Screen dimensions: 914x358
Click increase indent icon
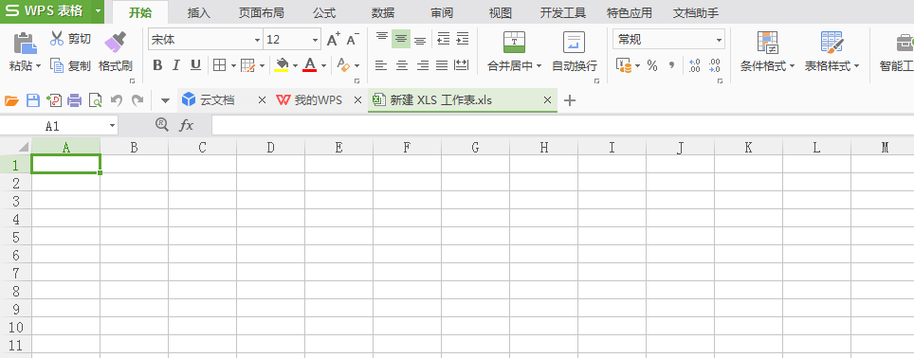click(463, 39)
